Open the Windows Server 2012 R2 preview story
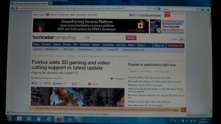Image resolution: width=221 pixels, height=124 pixels. coord(145,85)
